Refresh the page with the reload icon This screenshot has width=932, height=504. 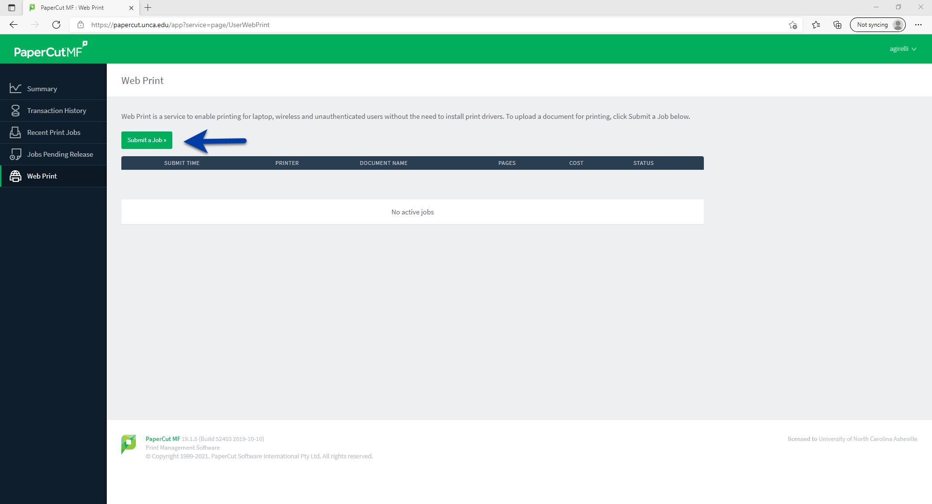click(56, 25)
